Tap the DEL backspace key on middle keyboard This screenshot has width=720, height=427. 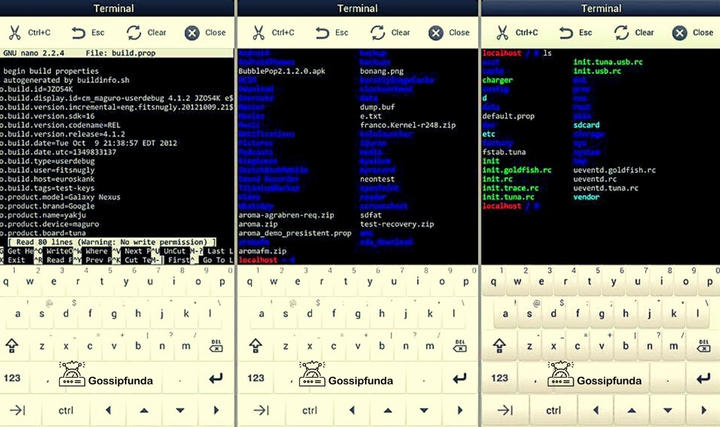[460, 346]
